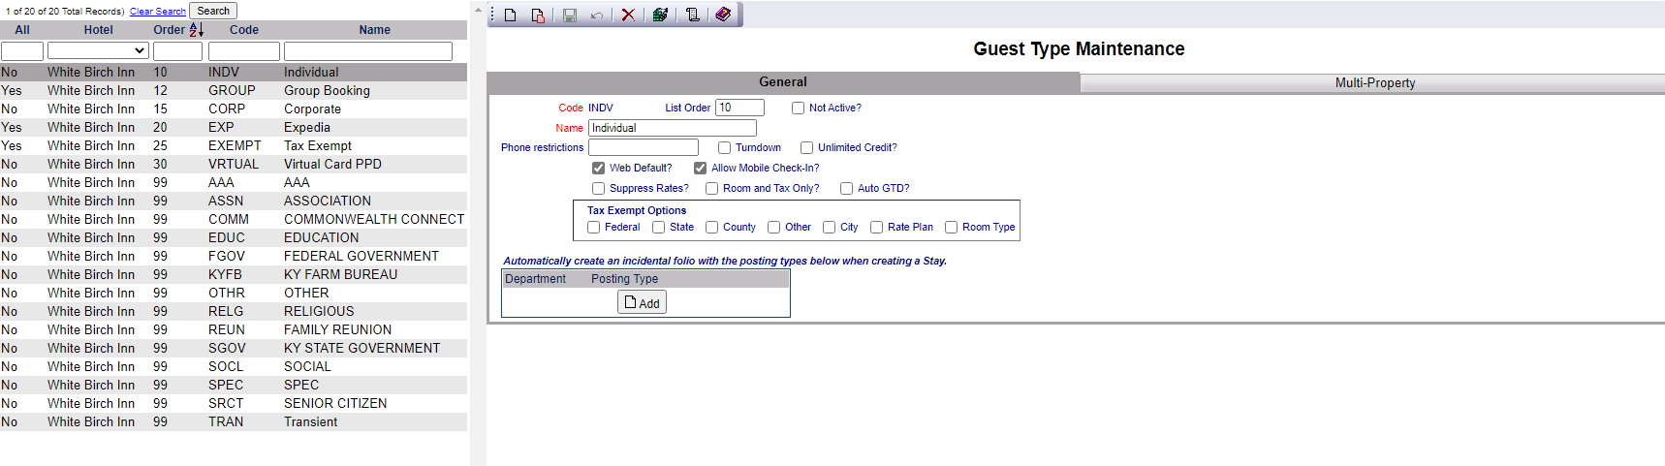The width and height of the screenshot is (1665, 466).
Task: Sort list by the Order A-Z icon
Action: (x=196, y=30)
